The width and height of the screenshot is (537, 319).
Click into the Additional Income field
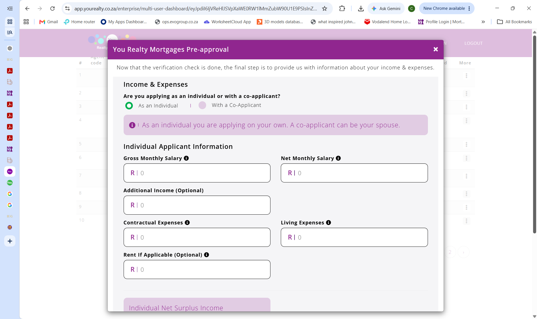click(197, 205)
